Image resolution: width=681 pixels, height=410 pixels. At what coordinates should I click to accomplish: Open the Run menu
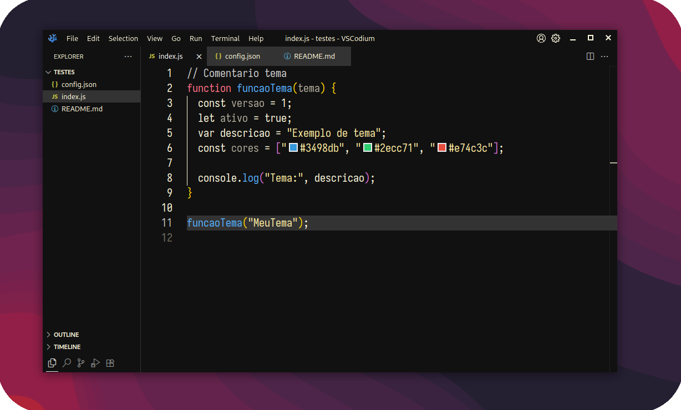click(x=196, y=38)
